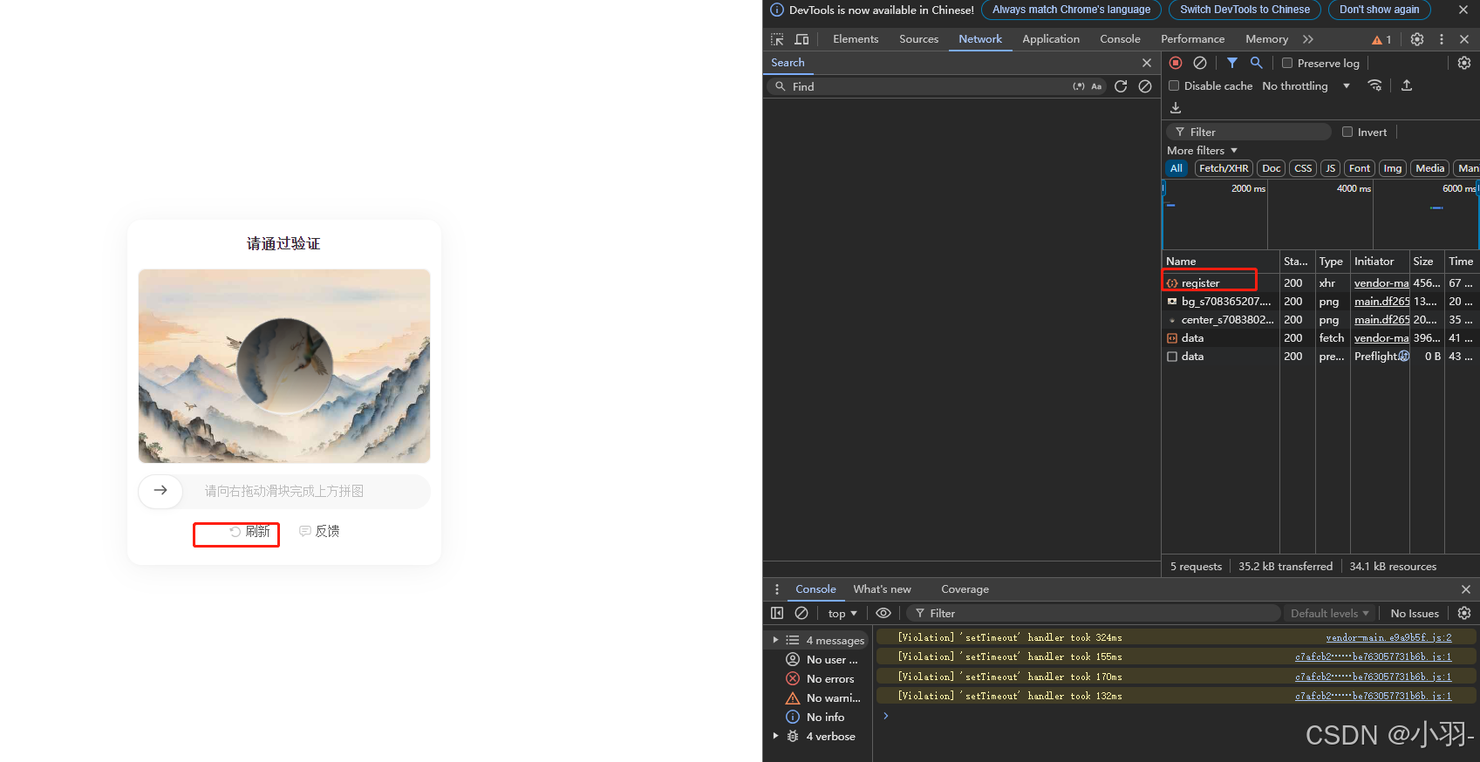Viewport: 1480px width, 762px height.
Task: Check the Invert filter checkbox
Action: click(x=1347, y=132)
